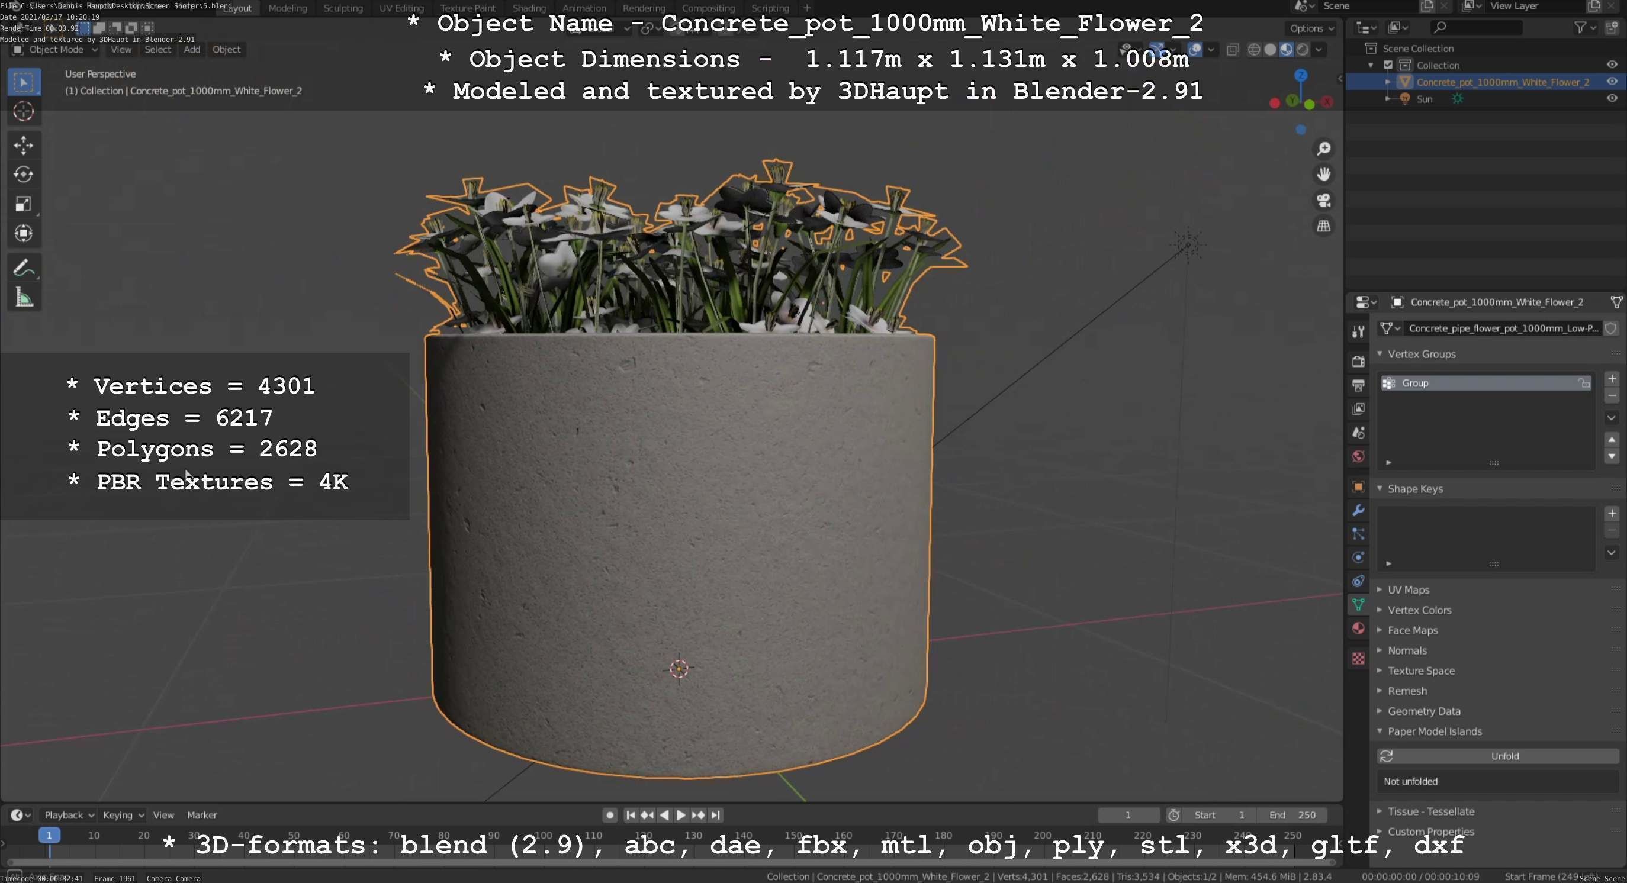This screenshot has height=883, width=1627.
Task: Select the Measure tool
Action: [x=23, y=297]
